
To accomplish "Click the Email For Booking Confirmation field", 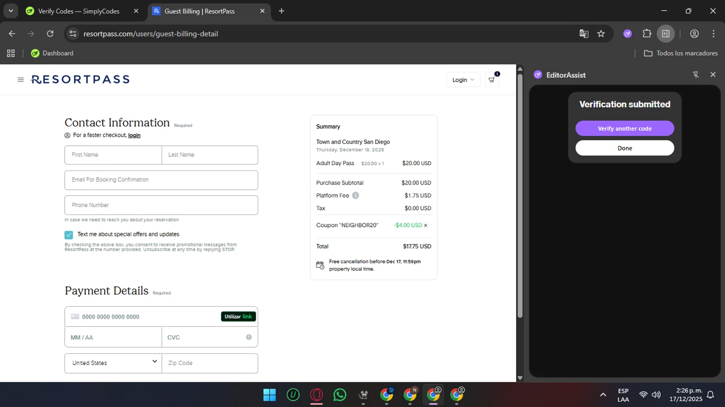I will coord(161,180).
